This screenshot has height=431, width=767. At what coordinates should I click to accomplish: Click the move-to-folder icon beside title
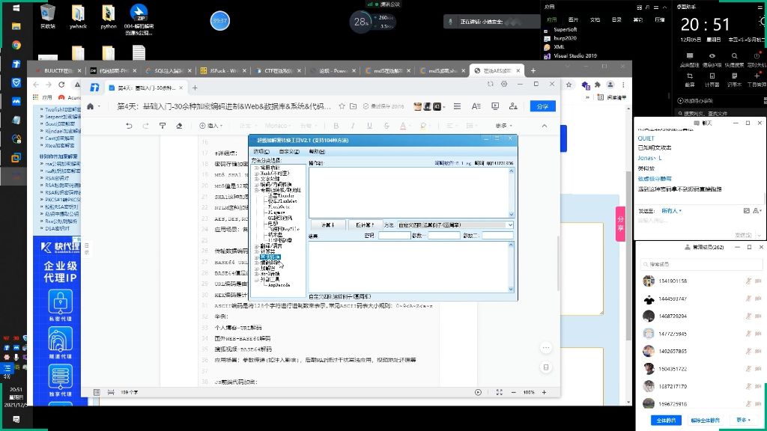coord(354,106)
